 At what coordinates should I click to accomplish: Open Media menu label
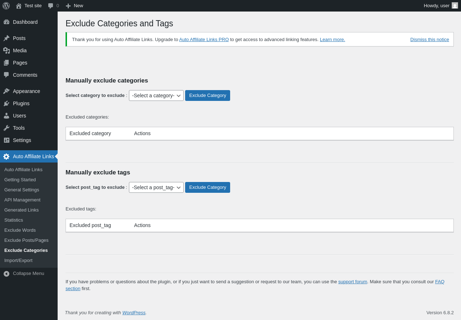pos(20,50)
